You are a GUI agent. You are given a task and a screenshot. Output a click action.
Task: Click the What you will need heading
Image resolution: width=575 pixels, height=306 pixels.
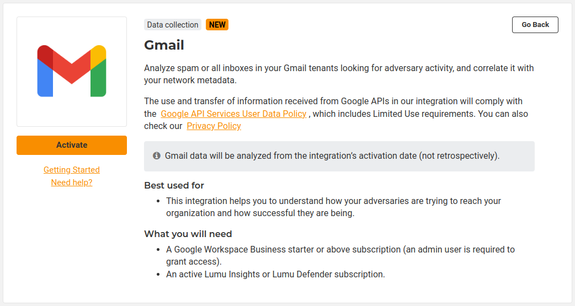click(x=188, y=234)
